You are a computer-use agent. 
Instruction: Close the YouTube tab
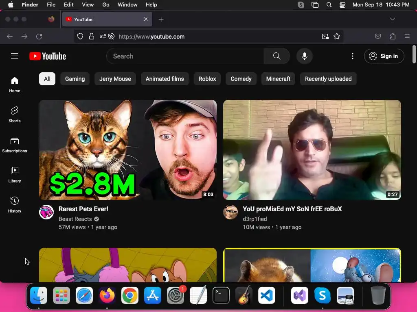[146, 19]
